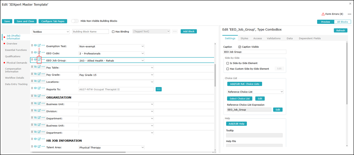Open more options dots for Reports To row
354x155 pixels.
pyautogui.click(x=43, y=88)
